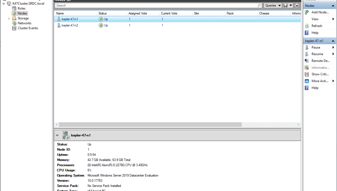Click the Rack column header

[x=241, y=13]
